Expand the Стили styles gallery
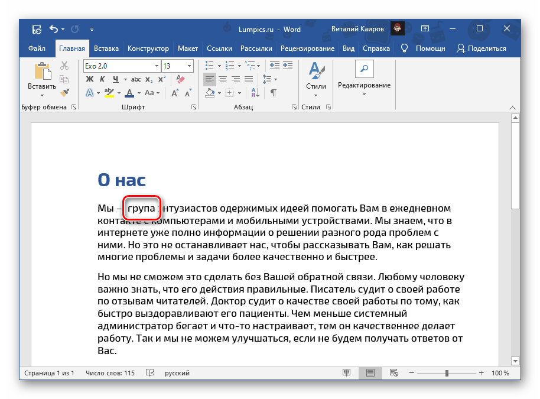The image size is (540, 399). pyautogui.click(x=315, y=79)
